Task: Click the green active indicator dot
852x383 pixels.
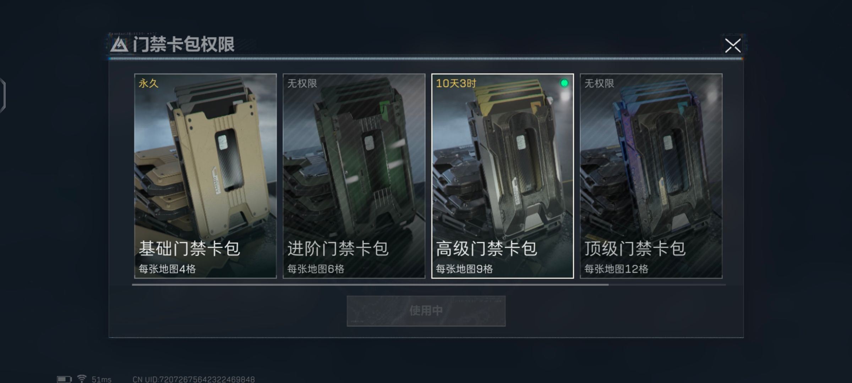Action: pyautogui.click(x=564, y=83)
